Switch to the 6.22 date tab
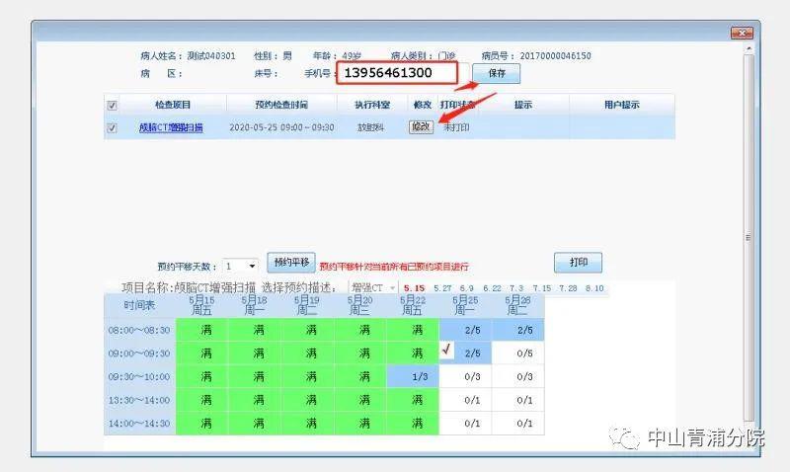Image resolution: width=790 pixels, height=472 pixels. tap(492, 288)
